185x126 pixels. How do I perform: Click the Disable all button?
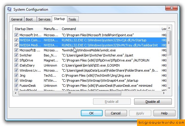[x=153, y=102]
